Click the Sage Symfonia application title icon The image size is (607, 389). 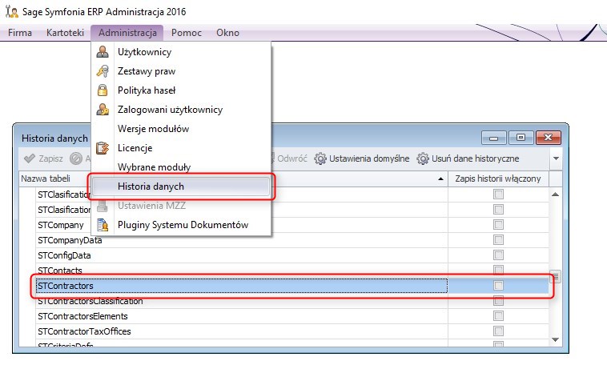pyautogui.click(x=12, y=12)
